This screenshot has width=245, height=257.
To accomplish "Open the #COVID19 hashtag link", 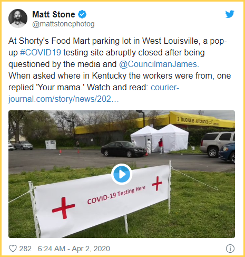I will pos(41,52).
